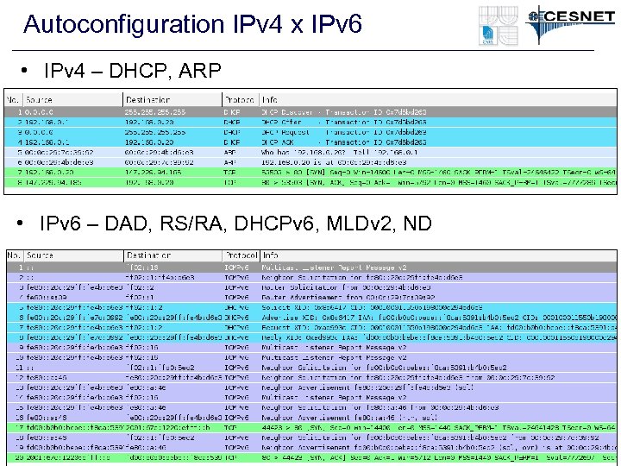
Task: Select the ARP '192.168.0.20 is at' reply row
Action: [310, 162]
